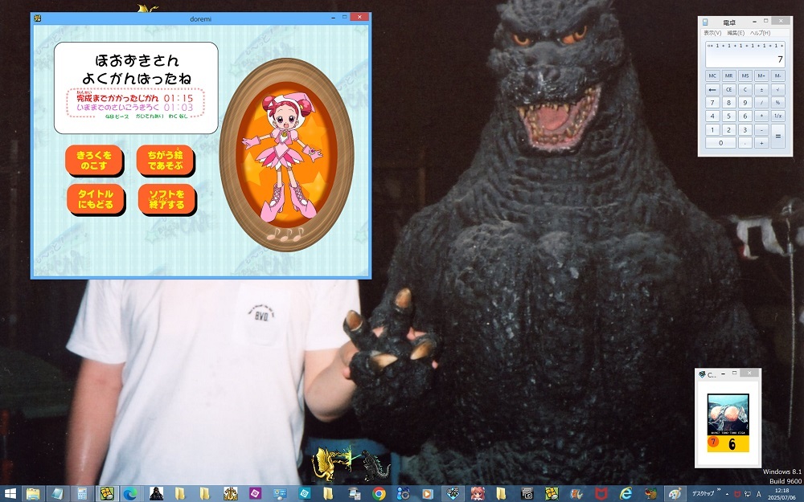Click the plus-minus sign key
Viewport: 804px width, 502px height.
pyautogui.click(x=761, y=89)
